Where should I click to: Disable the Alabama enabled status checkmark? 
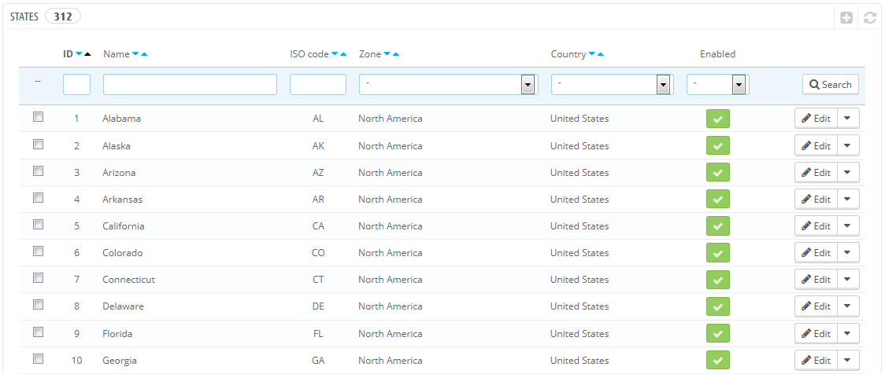pos(717,119)
